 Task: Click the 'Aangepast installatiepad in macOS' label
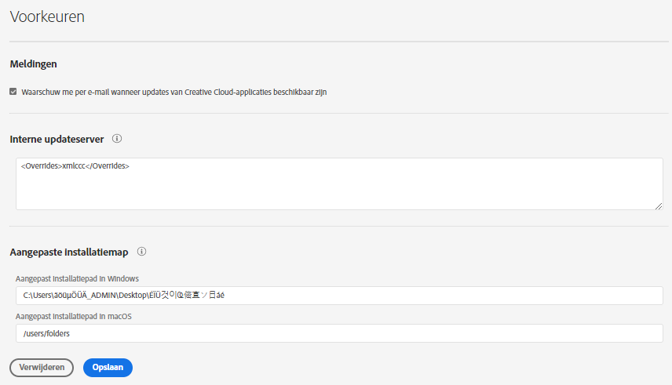click(75, 317)
